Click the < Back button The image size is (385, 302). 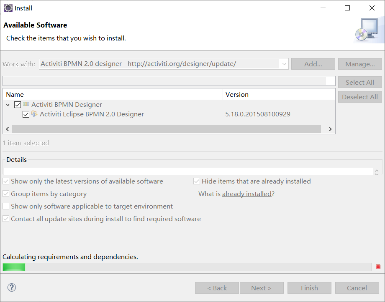coord(217,288)
